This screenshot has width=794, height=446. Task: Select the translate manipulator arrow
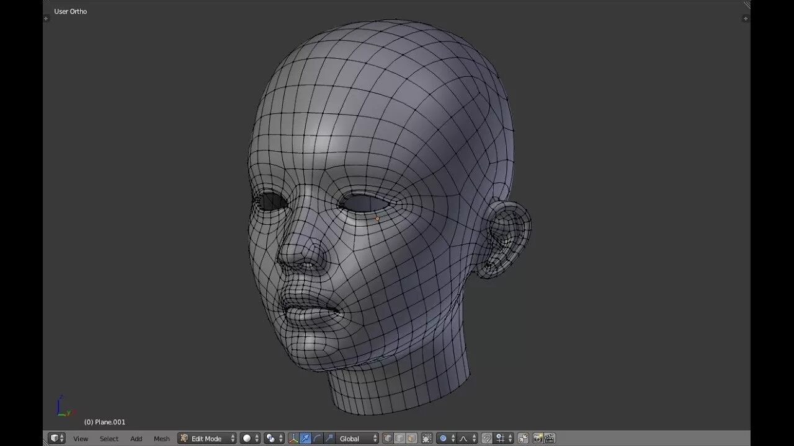coord(305,439)
